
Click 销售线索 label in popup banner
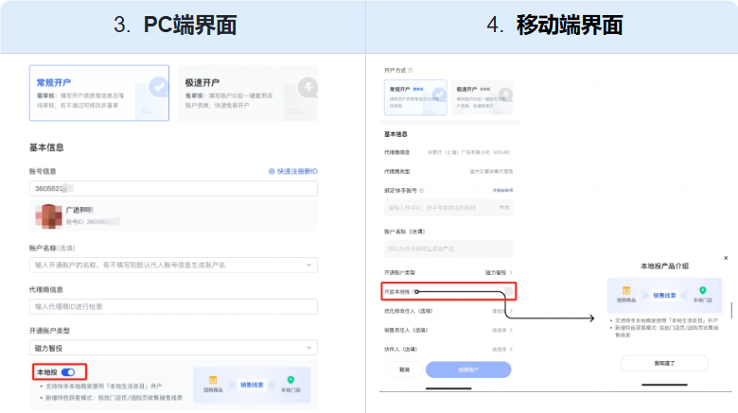coord(664,296)
